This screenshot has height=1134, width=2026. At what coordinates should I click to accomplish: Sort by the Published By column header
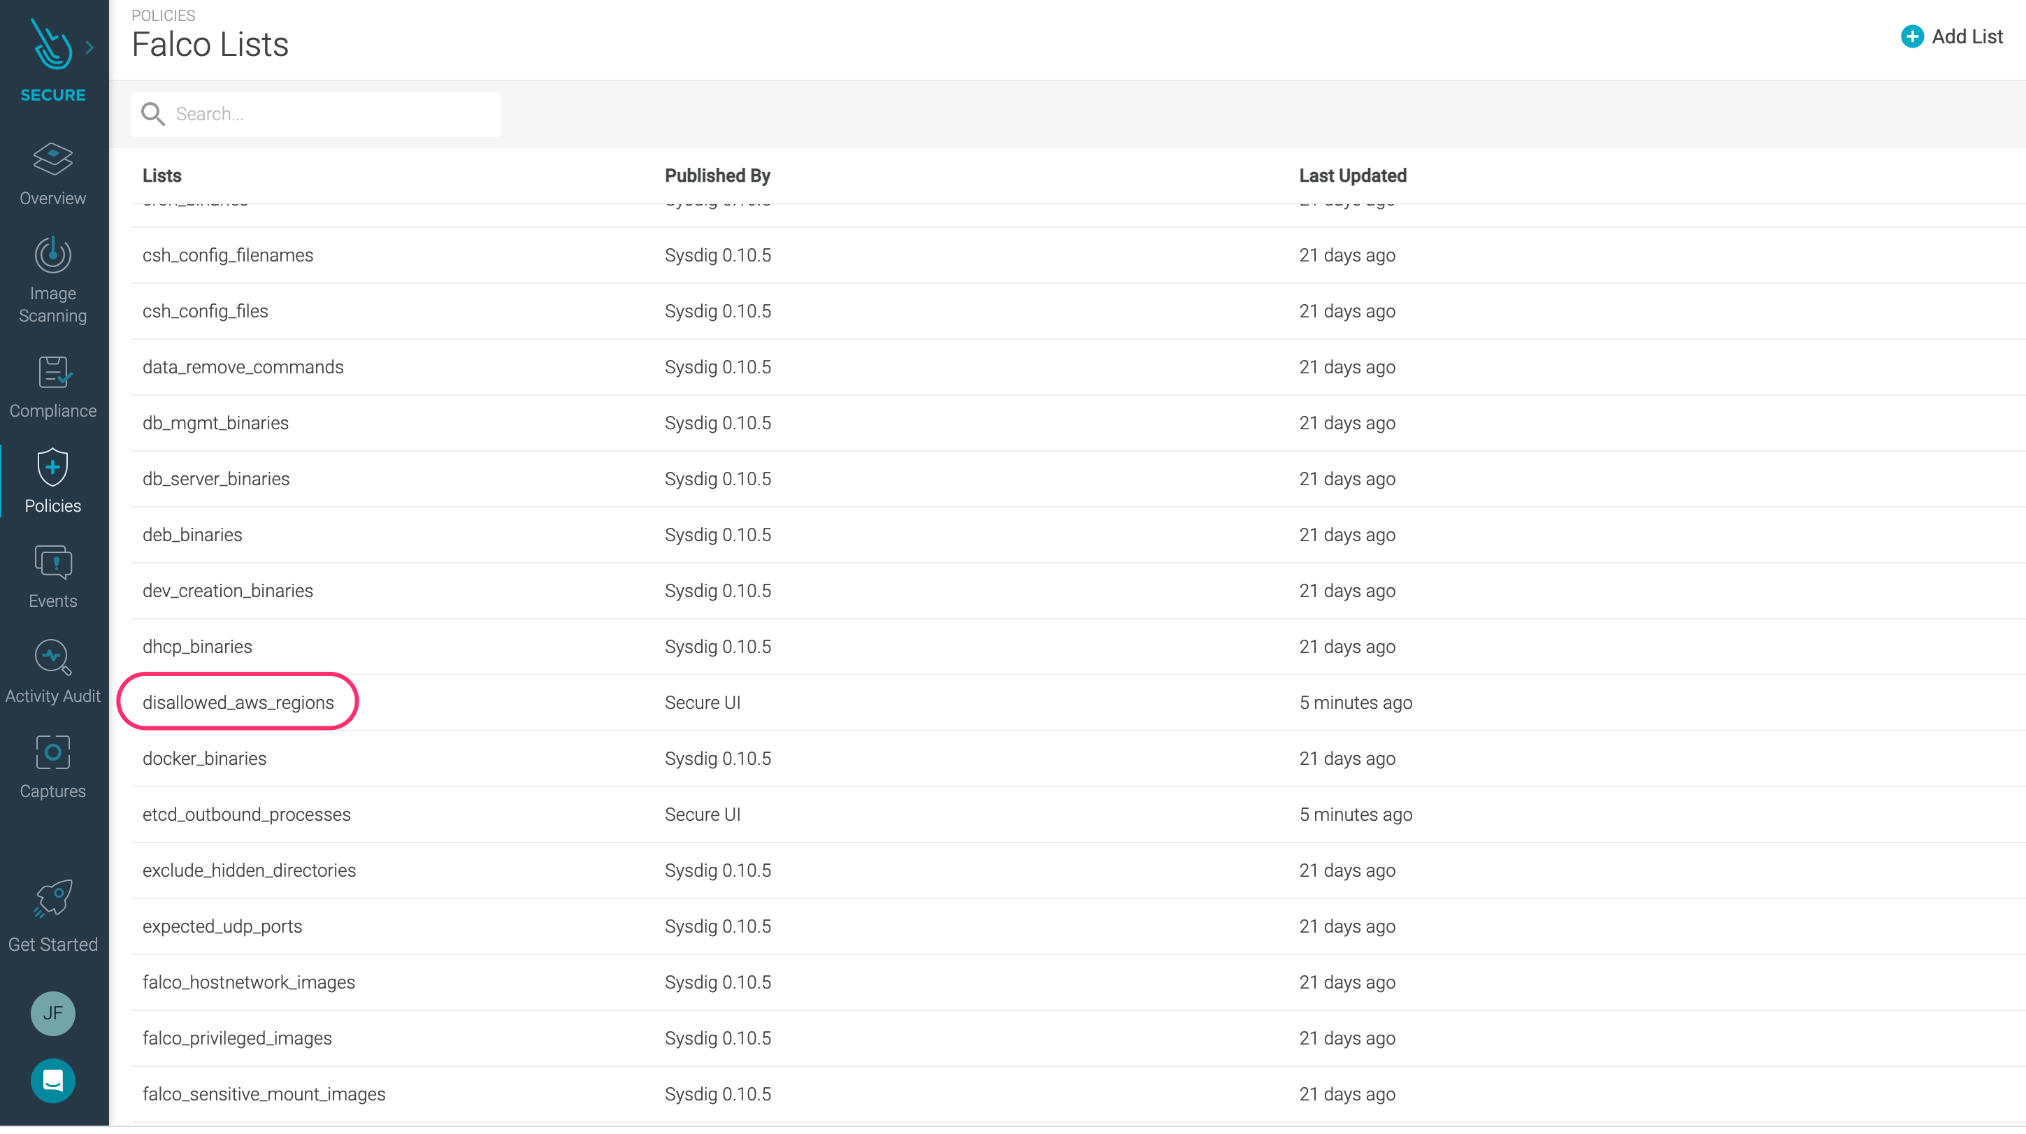(x=717, y=175)
